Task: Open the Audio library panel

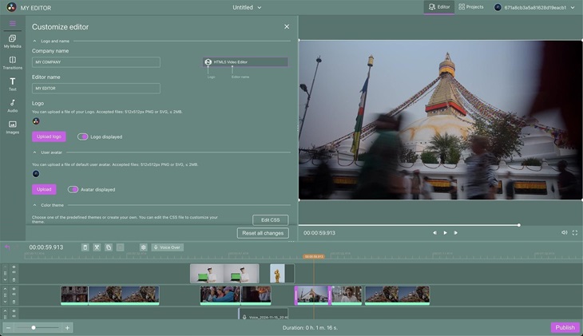Action: pos(12,105)
